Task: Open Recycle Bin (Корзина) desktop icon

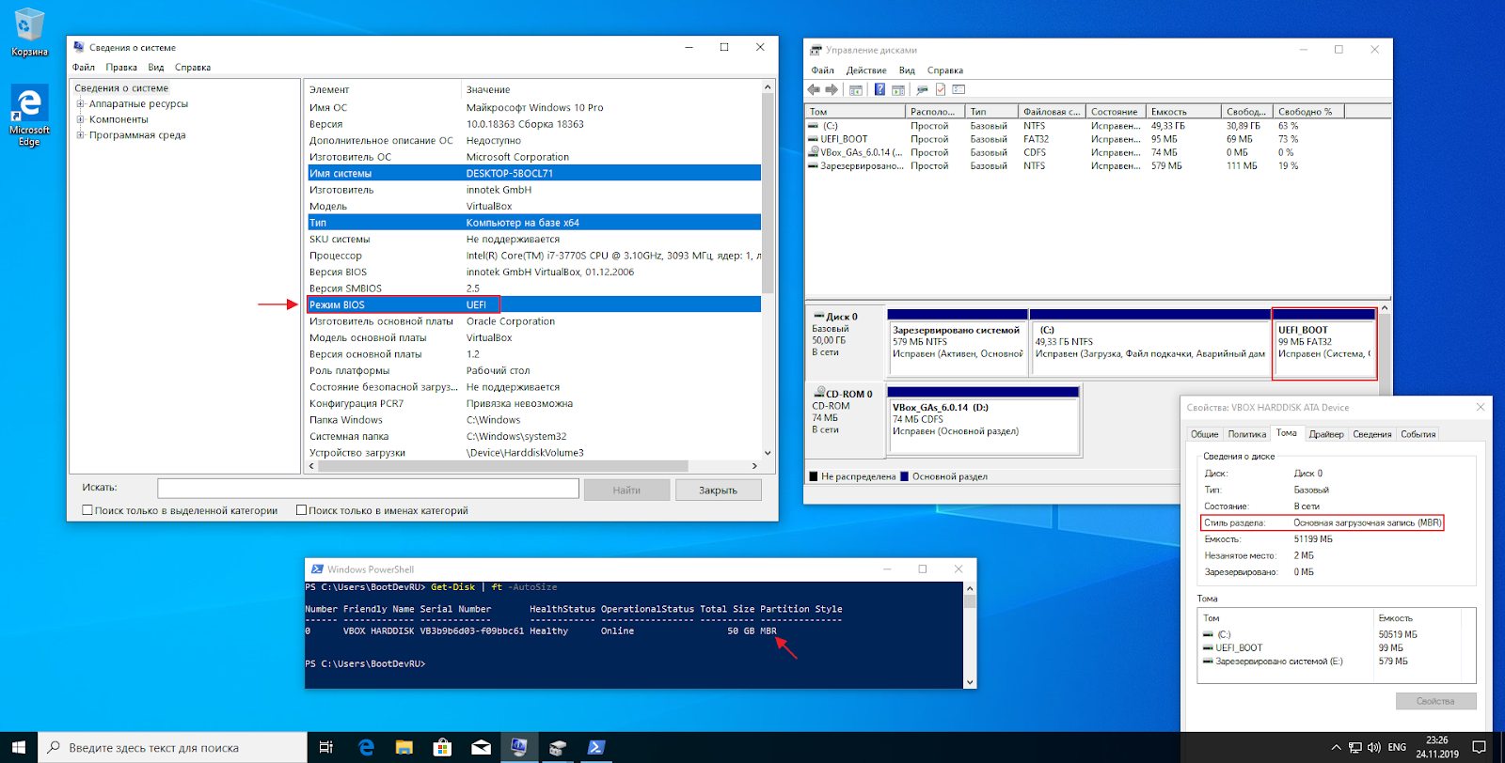Action: pyautogui.click(x=30, y=33)
